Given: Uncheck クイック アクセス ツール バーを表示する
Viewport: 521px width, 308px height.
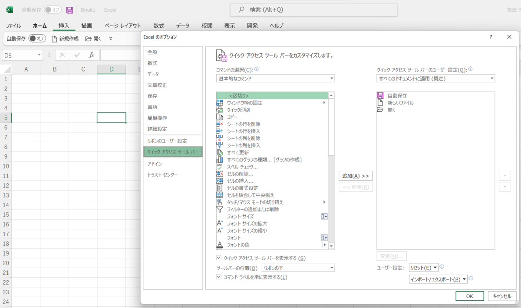Looking at the screenshot, I should [219, 258].
